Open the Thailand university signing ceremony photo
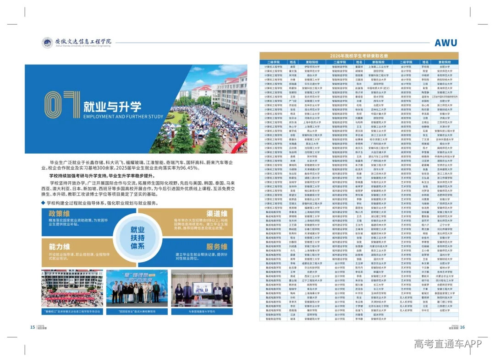The image size is (495, 362). click(202, 288)
